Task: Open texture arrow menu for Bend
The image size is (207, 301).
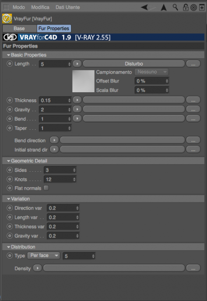Action: [x=77, y=118]
